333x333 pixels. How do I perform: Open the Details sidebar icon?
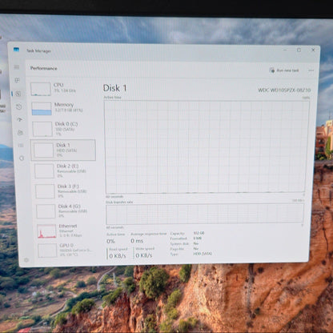[x=21, y=146]
